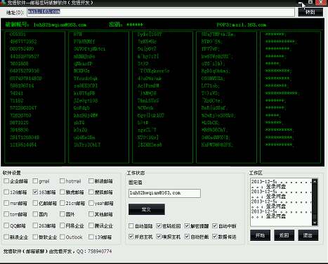The width and height of the screenshot is (328, 264).
Task: Click the second column entry 87N
Action: tap(77, 34)
